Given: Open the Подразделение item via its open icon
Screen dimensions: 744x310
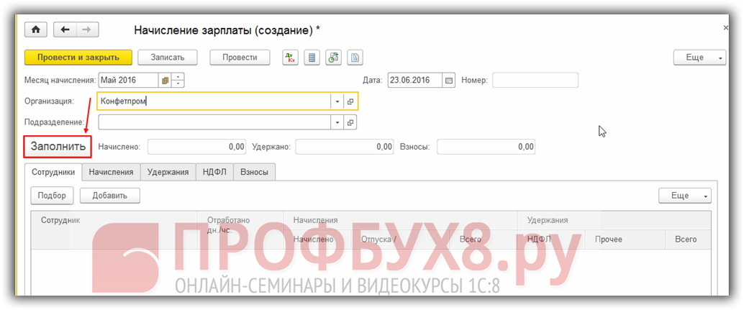Looking at the screenshot, I should tap(350, 122).
